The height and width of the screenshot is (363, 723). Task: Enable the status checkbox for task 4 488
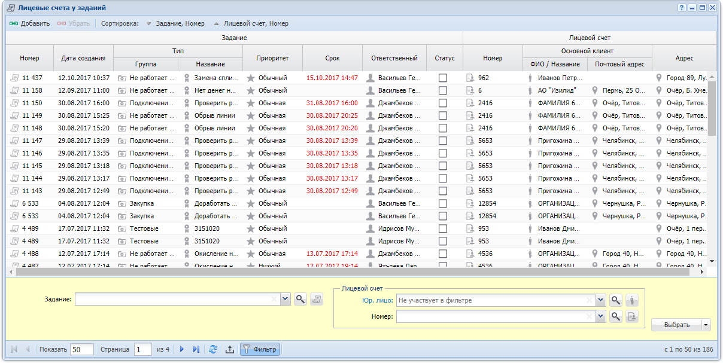pos(443,254)
